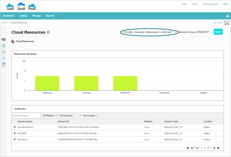Click the Instances bar in chart
The width and height of the screenshot is (231, 157).
47,83
